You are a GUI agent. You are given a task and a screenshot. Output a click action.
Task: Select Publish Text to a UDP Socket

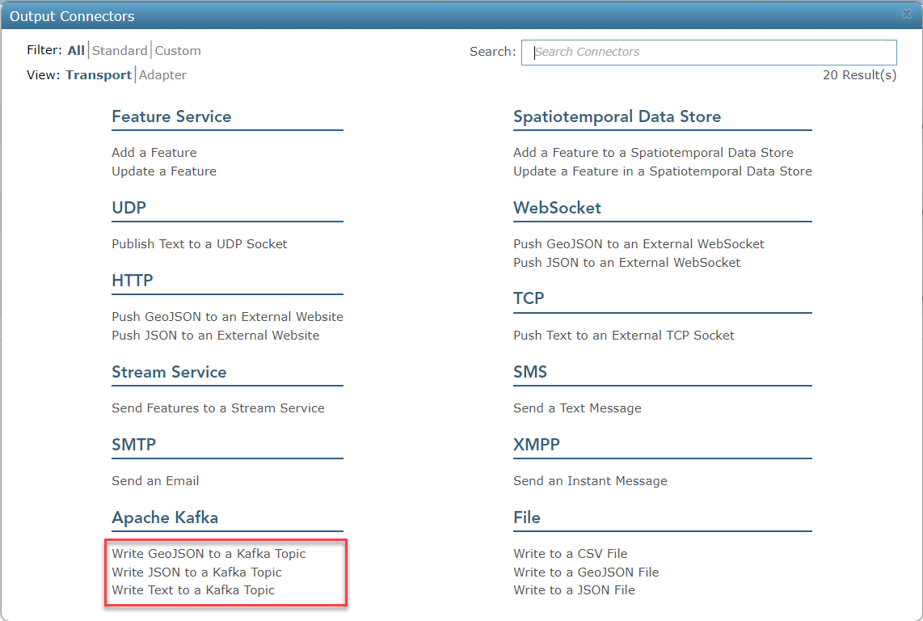(x=198, y=243)
